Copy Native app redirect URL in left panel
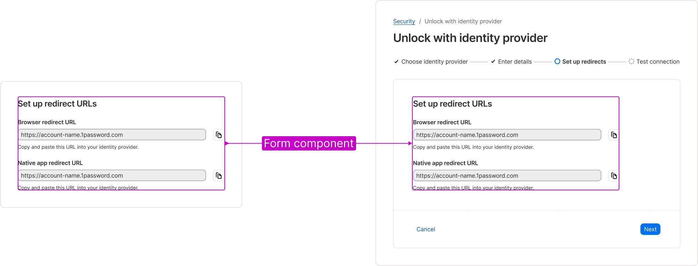Image resolution: width=698 pixels, height=266 pixels. pyautogui.click(x=219, y=176)
